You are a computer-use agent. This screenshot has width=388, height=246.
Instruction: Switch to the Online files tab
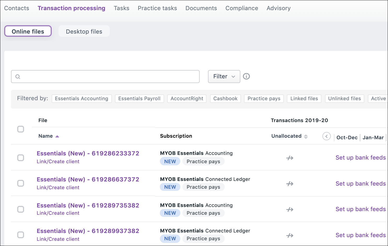pos(28,31)
